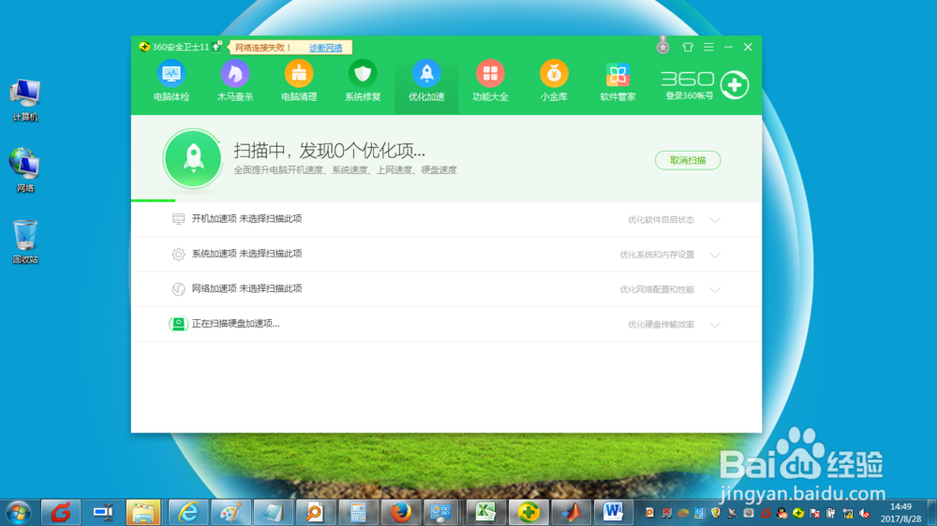Click the large rocket scanning icon
The width and height of the screenshot is (937, 526).
coord(192,159)
